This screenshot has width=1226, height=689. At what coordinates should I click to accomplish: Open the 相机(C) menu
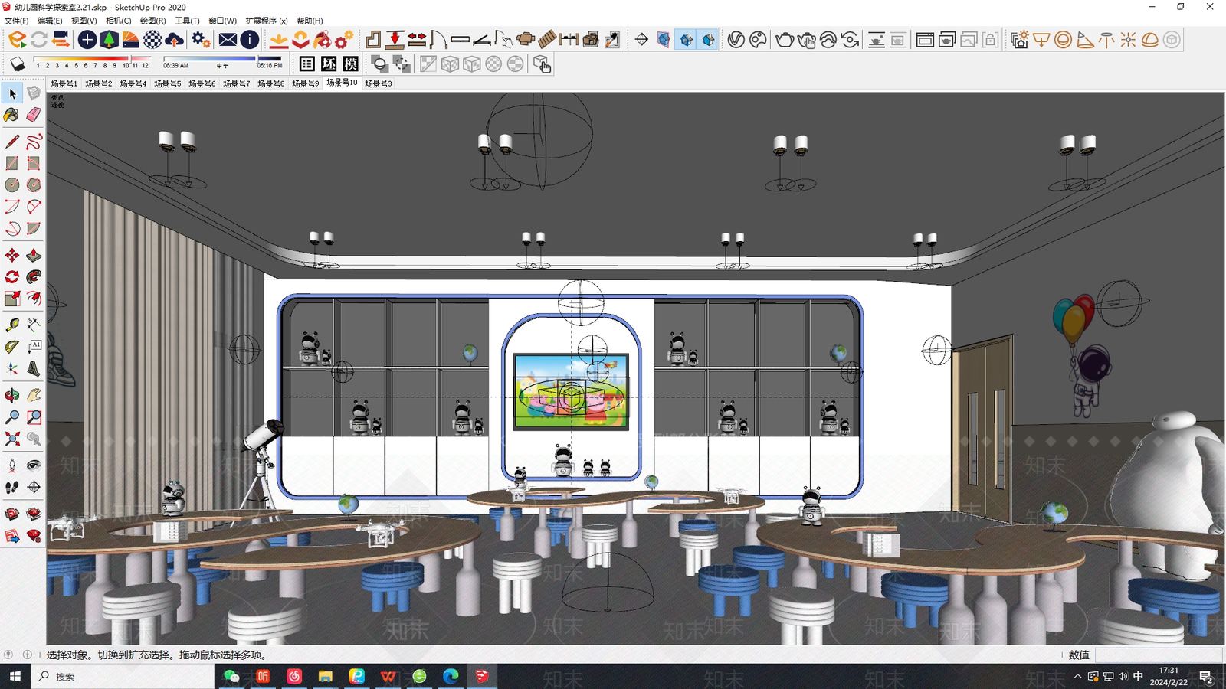(x=118, y=21)
